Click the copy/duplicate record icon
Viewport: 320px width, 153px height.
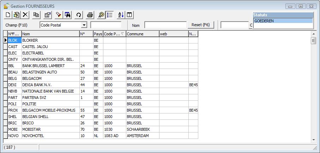point(36,15)
